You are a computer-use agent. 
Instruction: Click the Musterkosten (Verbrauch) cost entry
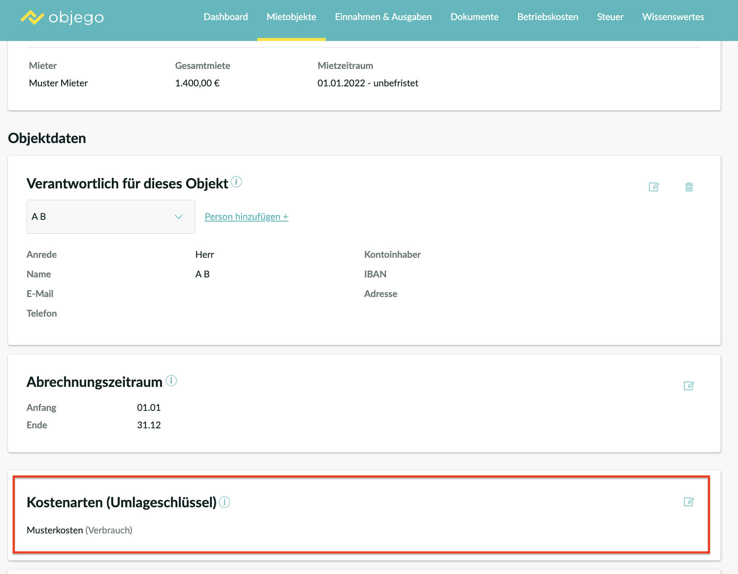(x=79, y=530)
